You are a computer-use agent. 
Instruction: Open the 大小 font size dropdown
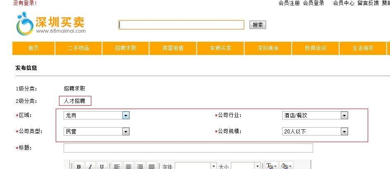[246, 166]
